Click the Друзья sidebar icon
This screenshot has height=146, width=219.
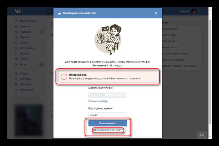(x=16, y=37)
